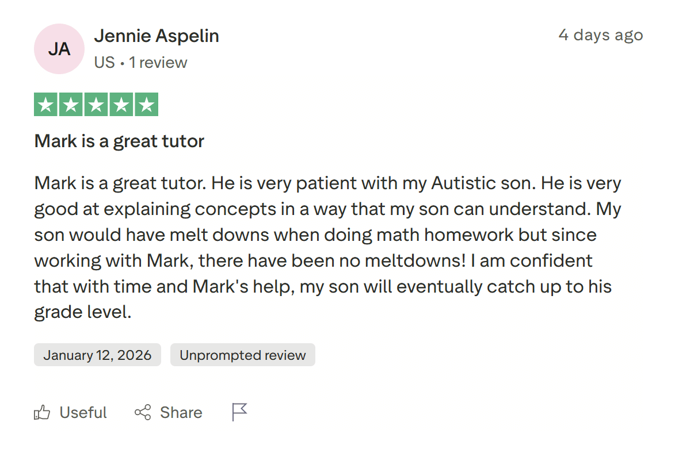Select the 'January 12, 2026' date tag
Image resolution: width=675 pixels, height=453 pixels.
pos(97,355)
